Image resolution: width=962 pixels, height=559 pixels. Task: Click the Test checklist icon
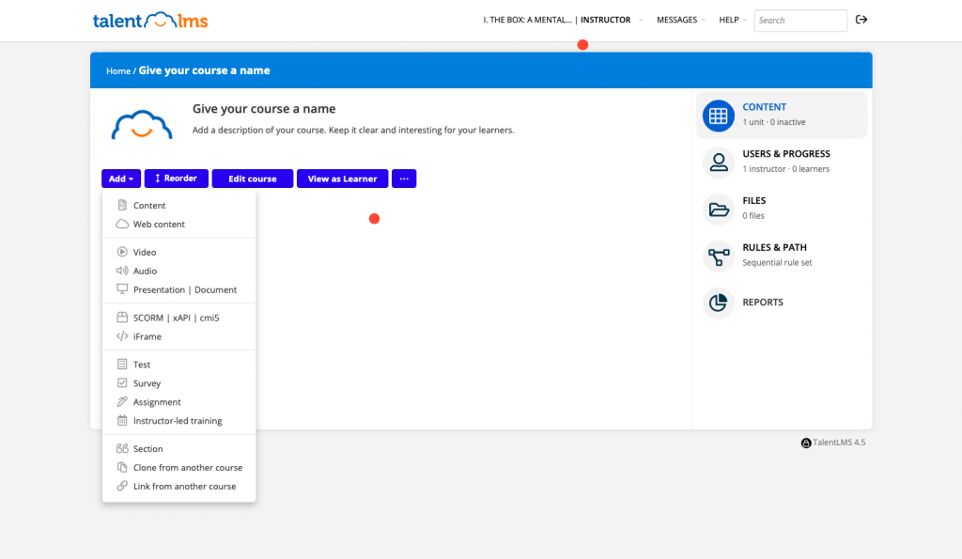[x=122, y=364]
